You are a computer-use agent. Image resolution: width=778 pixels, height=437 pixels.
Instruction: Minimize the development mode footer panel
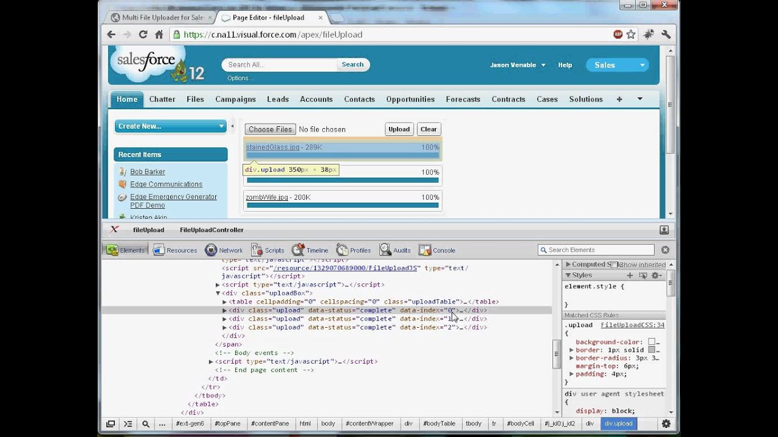click(x=664, y=230)
